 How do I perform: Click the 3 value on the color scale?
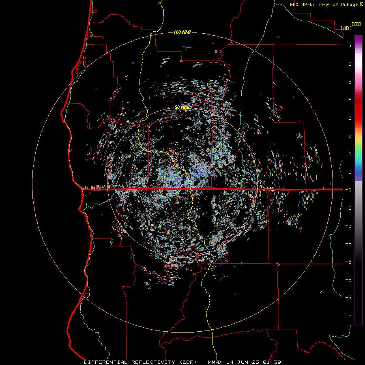pos(350,118)
